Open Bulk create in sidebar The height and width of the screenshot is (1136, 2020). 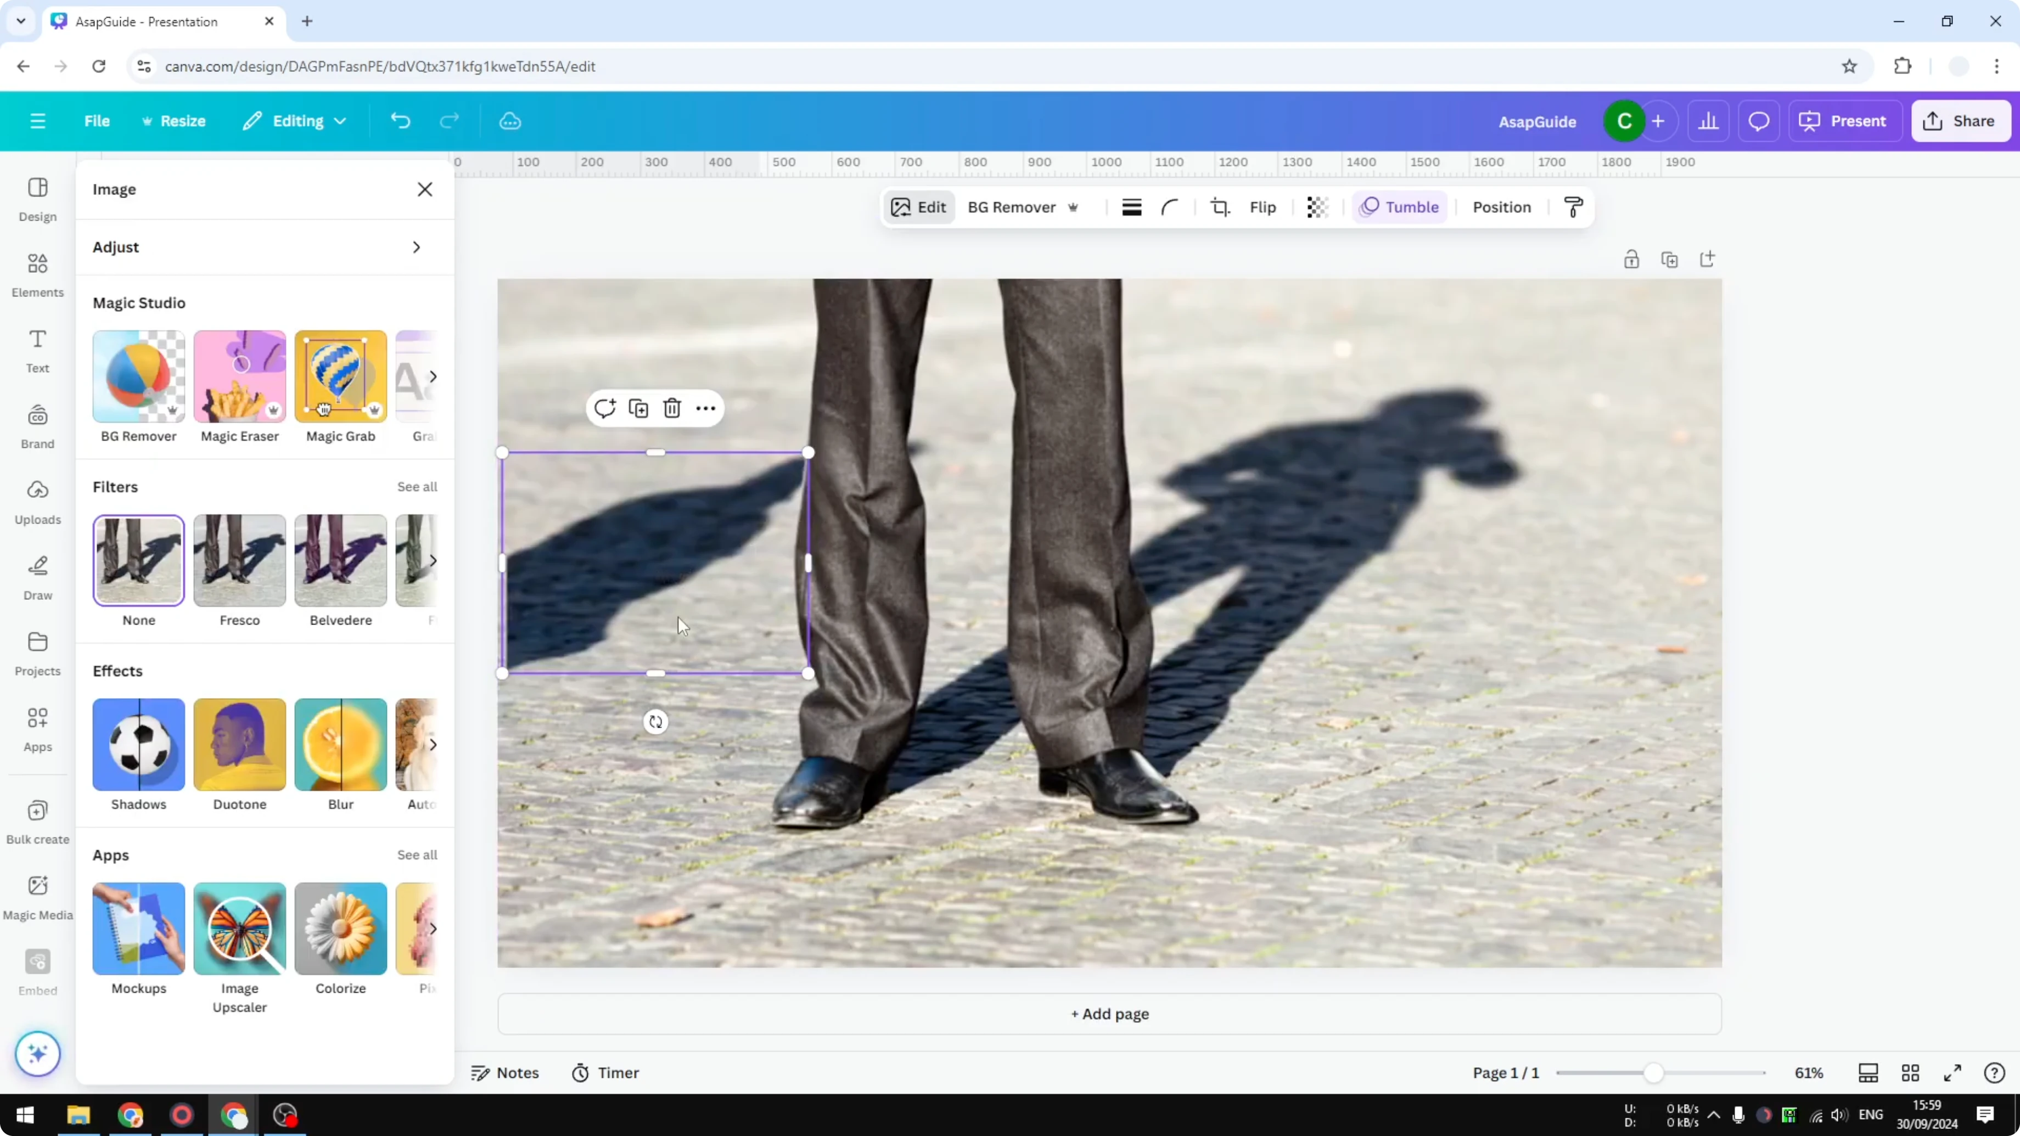pos(38,823)
